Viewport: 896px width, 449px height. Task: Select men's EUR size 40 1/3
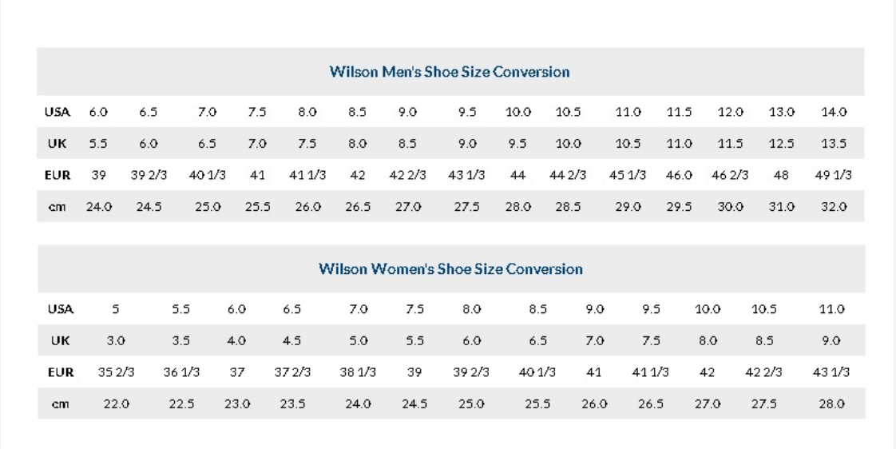208,175
